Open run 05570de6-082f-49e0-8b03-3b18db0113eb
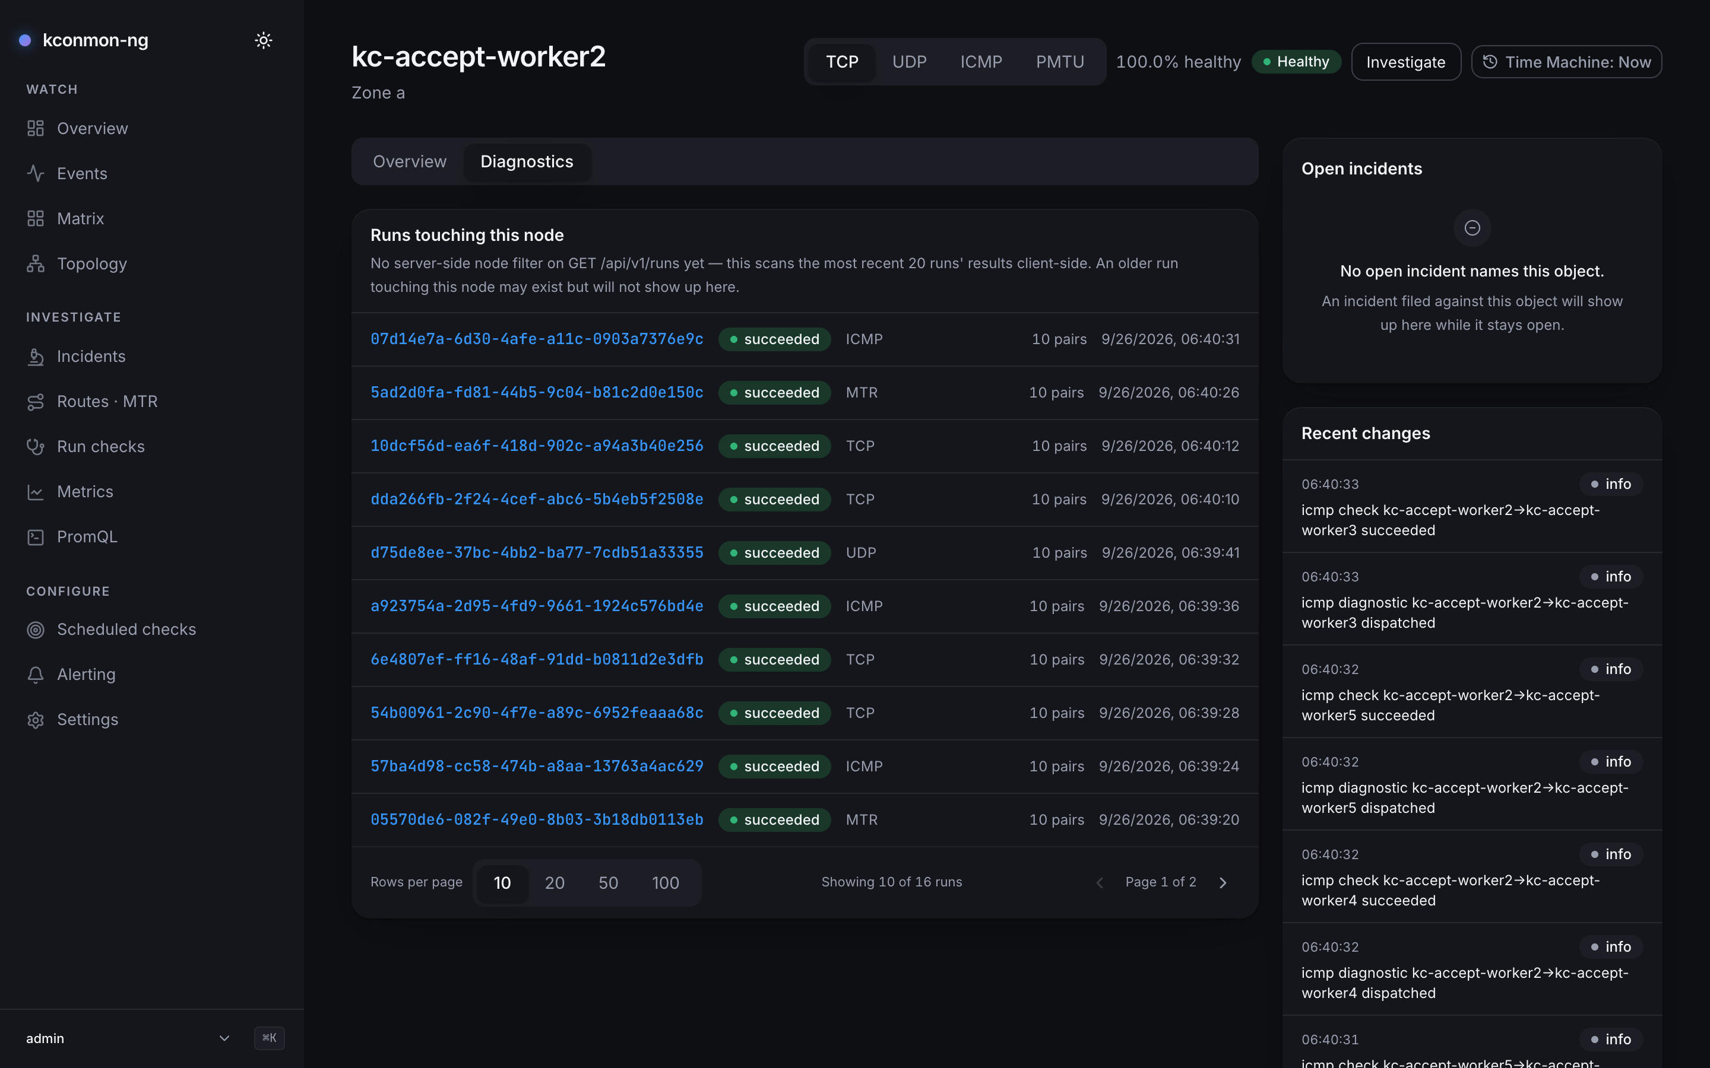 pos(536,819)
